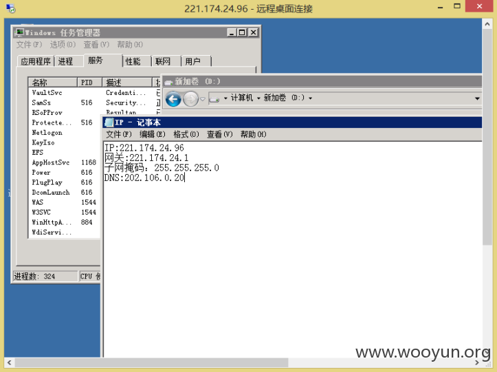Click remote session horizontal scrollbar left arrow

click(x=9, y=362)
